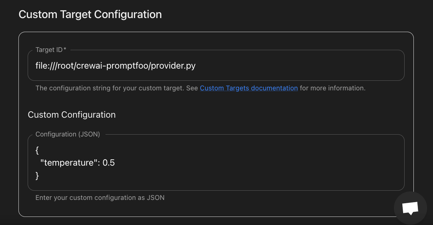Select the file path file:///root/crewai-promptfoo/provider.py
The image size is (433, 225).
115,65
